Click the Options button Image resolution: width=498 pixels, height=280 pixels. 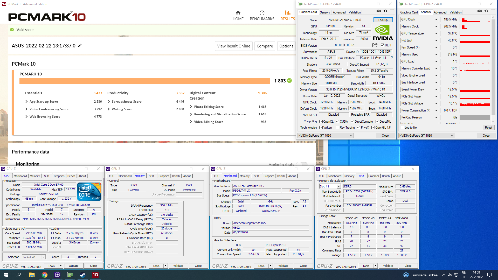coord(286,46)
